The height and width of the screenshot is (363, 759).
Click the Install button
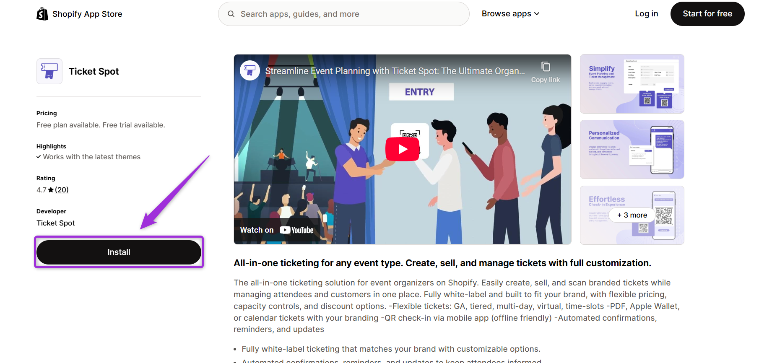[119, 252]
